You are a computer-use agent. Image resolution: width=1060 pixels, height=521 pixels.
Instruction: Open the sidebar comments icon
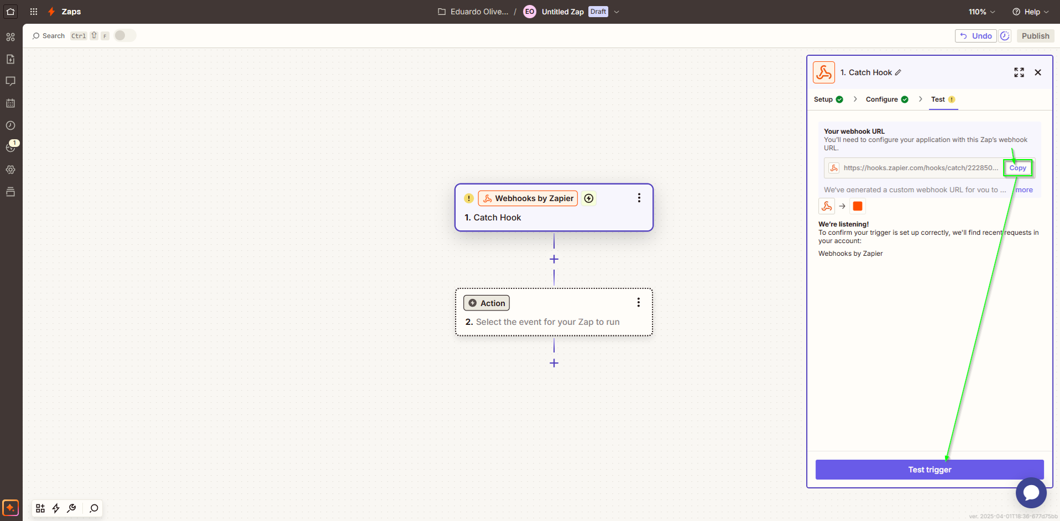[x=11, y=81]
